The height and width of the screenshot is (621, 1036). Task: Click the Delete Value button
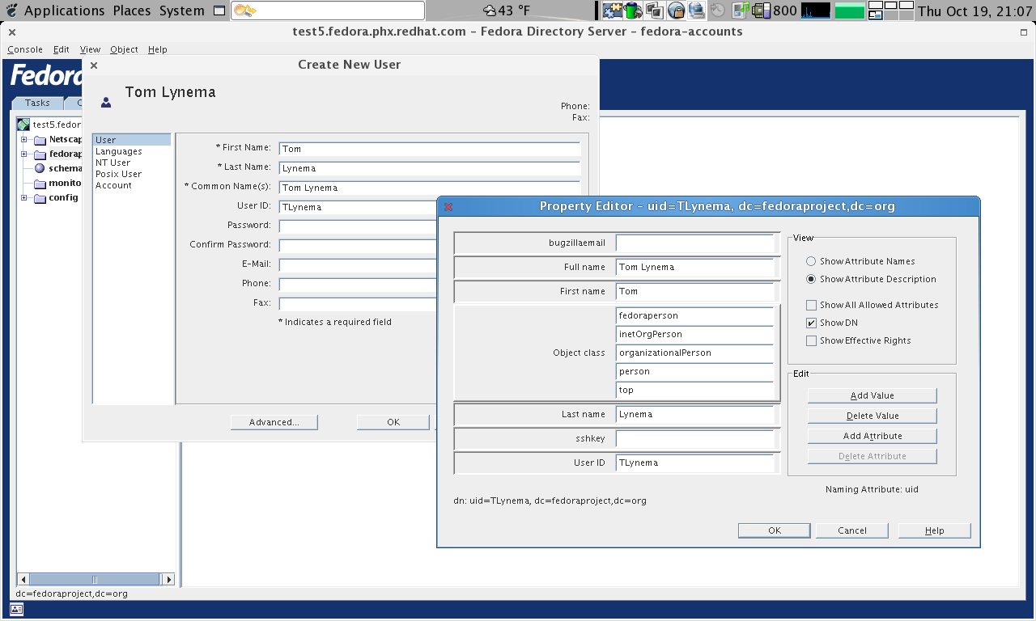click(x=872, y=416)
